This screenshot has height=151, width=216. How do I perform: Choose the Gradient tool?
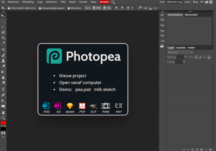[3, 72]
